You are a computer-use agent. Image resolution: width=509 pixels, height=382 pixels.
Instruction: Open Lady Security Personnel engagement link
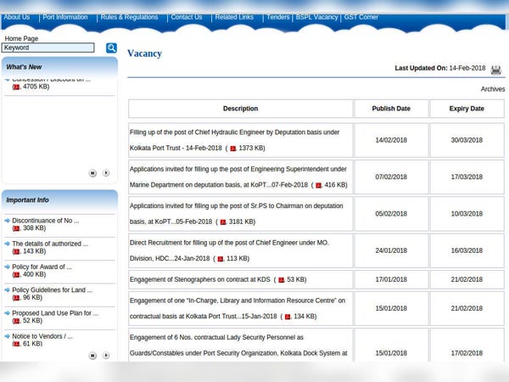238,345
